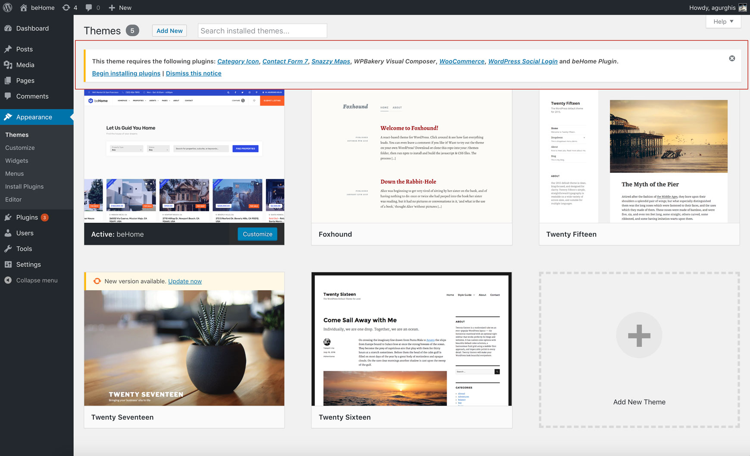Click the Users icon in sidebar
Viewport: 750px width, 456px height.
pyautogui.click(x=8, y=233)
